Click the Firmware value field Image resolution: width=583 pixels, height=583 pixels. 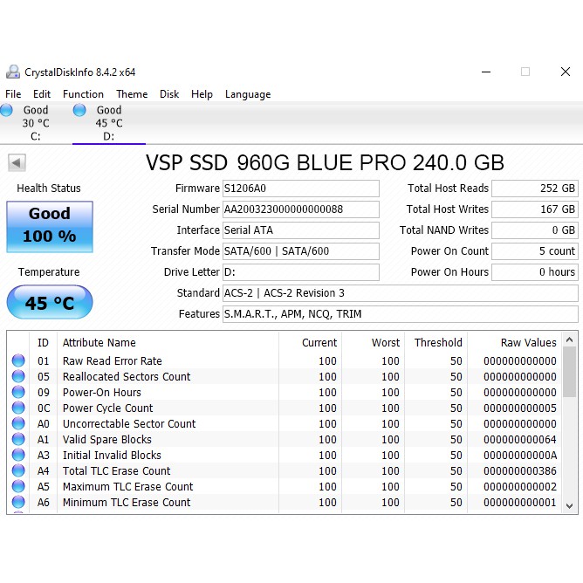300,189
